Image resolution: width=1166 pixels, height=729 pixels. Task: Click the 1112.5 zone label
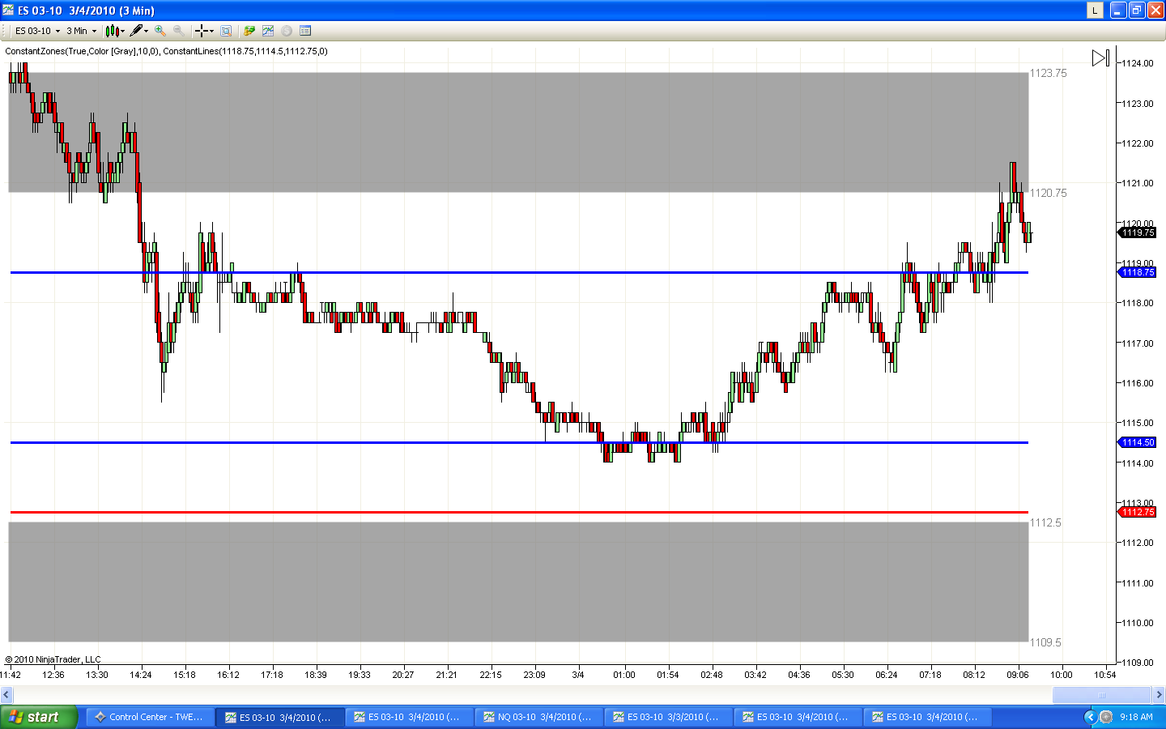(x=1045, y=522)
